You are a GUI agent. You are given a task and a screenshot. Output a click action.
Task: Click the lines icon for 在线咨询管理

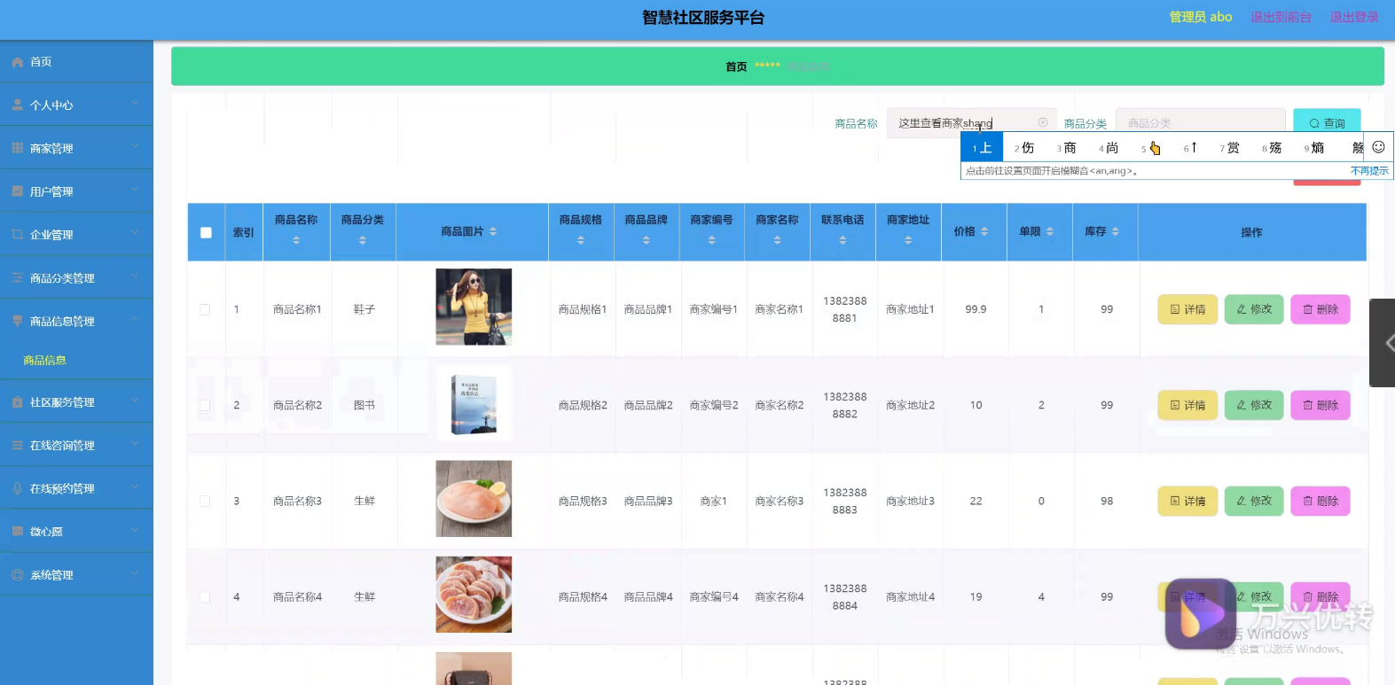pyautogui.click(x=18, y=446)
